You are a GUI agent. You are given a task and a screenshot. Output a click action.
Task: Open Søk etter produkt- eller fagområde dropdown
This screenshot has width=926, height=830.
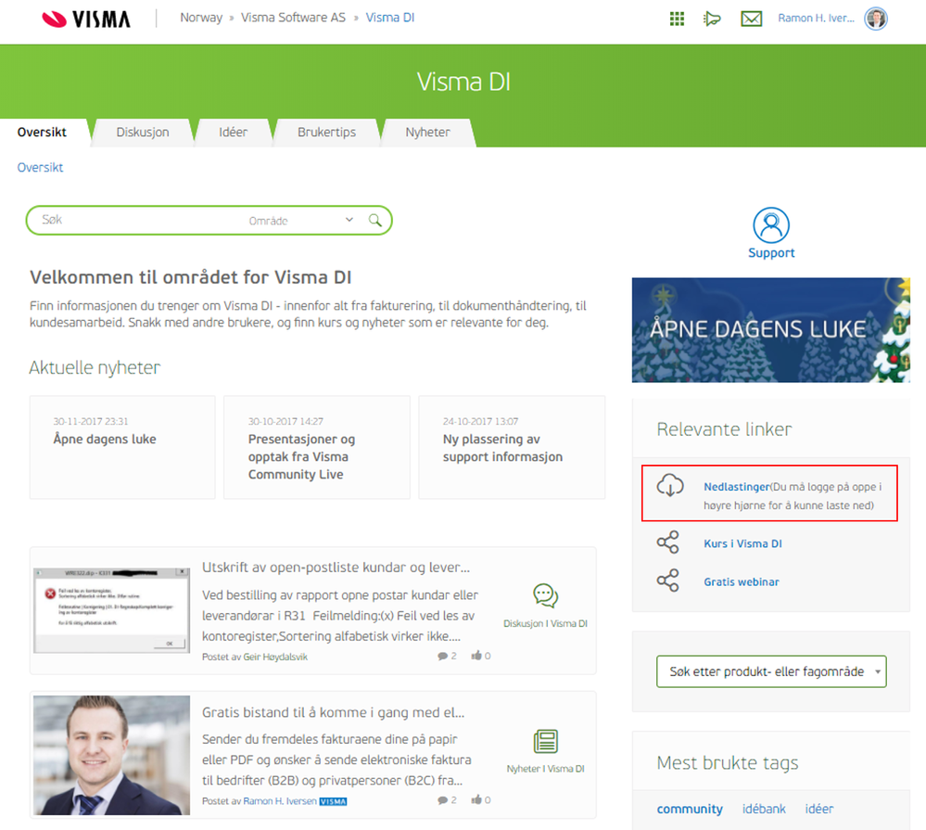pyautogui.click(x=771, y=671)
